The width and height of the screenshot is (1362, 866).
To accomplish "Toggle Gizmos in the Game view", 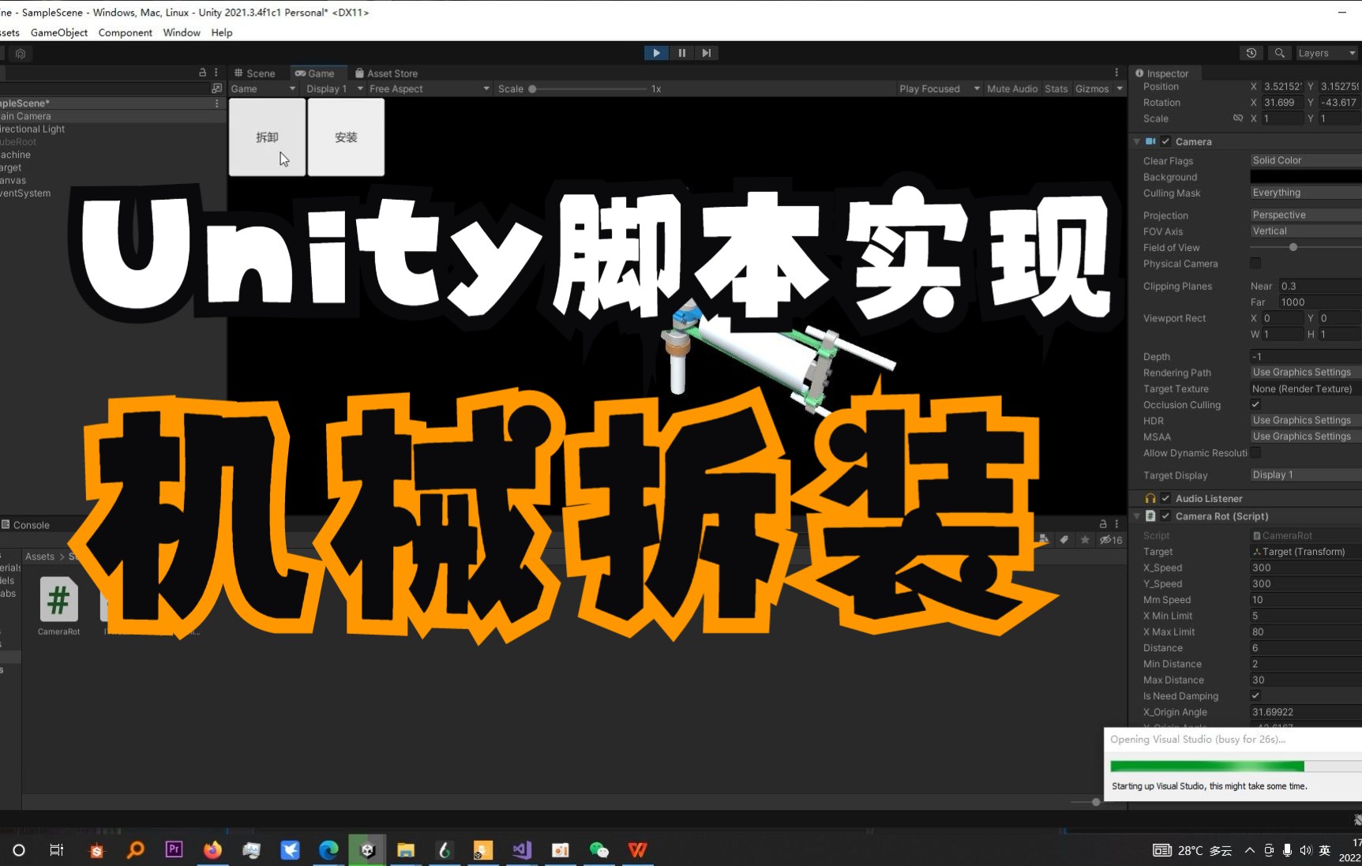I will tap(1092, 88).
